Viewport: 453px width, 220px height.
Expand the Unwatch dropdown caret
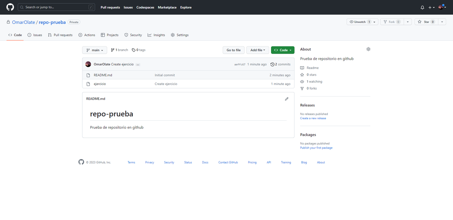tap(375, 22)
